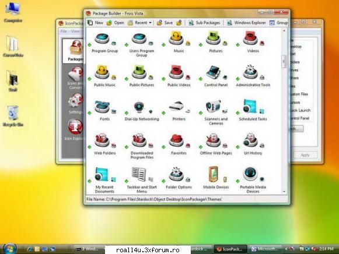Click Save in Package Builder toolbar
This screenshot has width=339, height=254.
165,23
